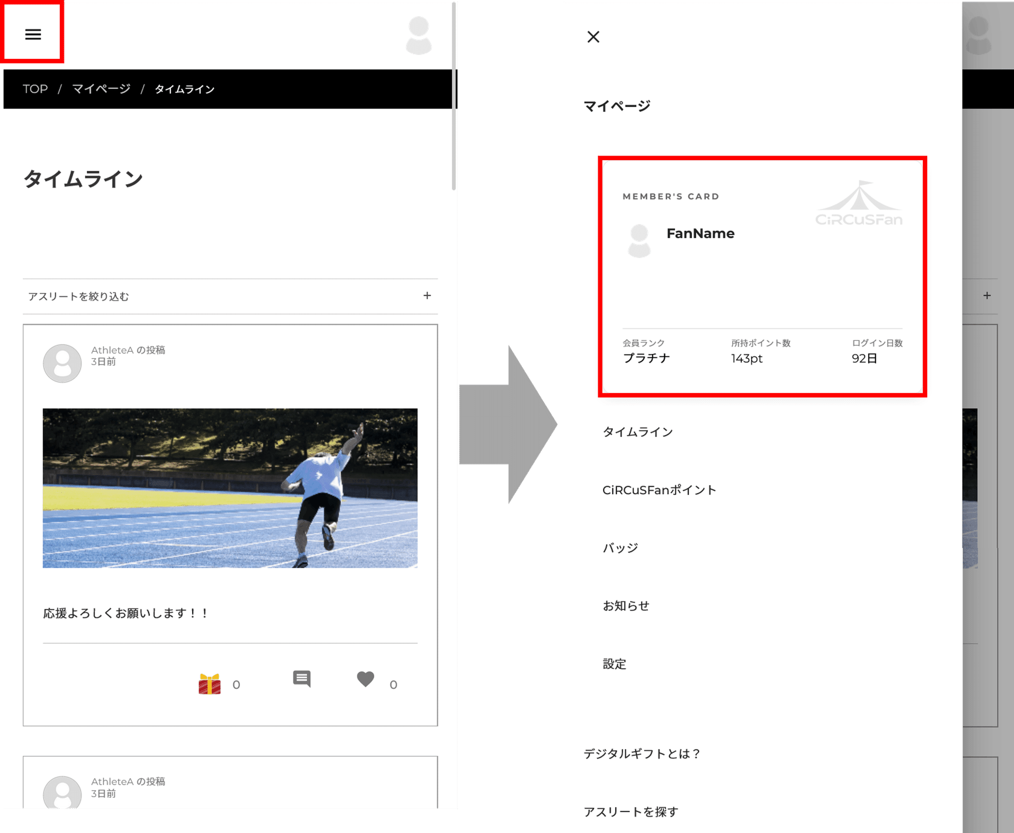Click AthleteA's avatar in the timeline post

pyautogui.click(x=62, y=361)
